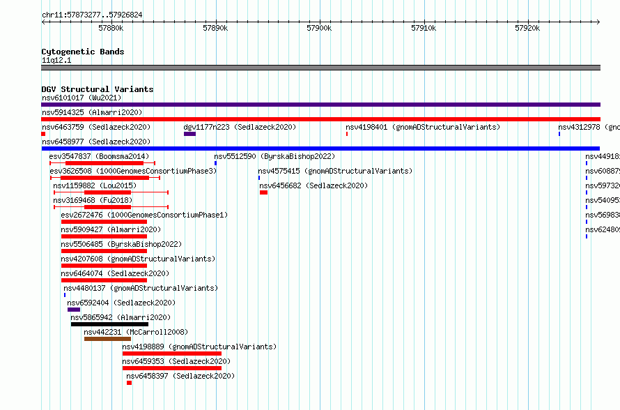This screenshot has height=410, width=620.
Task: Open nsv4198889 (gnomADStructuralVariants) label
Action: (199, 347)
